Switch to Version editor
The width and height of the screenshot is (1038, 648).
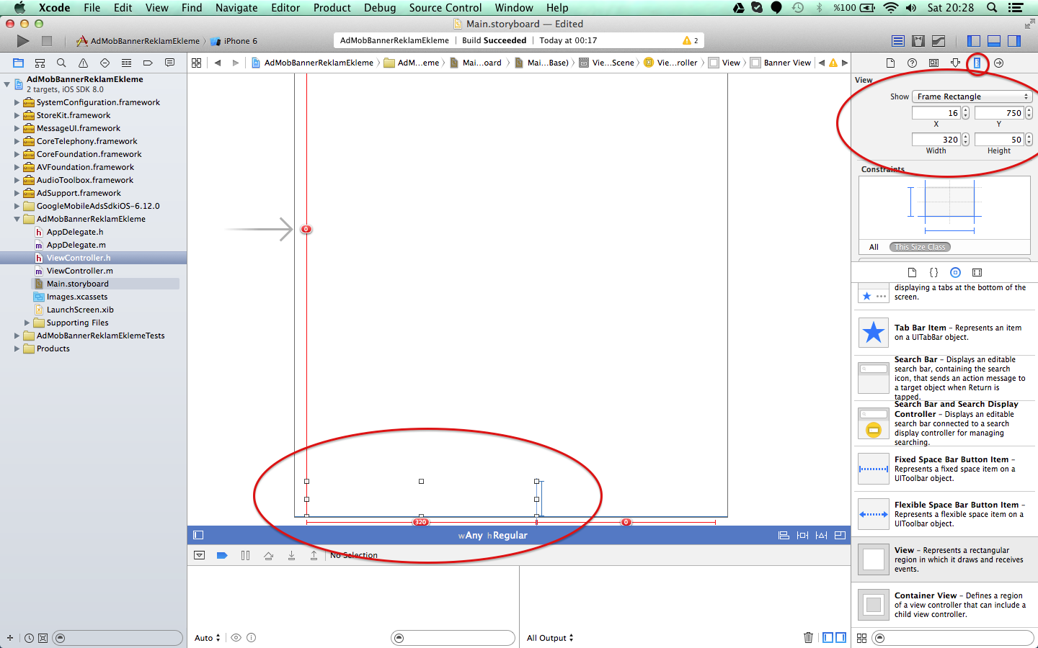(939, 41)
